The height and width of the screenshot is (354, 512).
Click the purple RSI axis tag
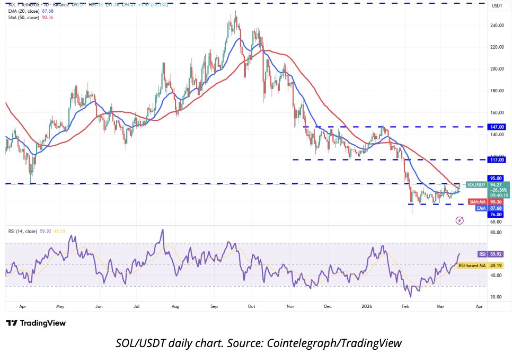click(482, 254)
